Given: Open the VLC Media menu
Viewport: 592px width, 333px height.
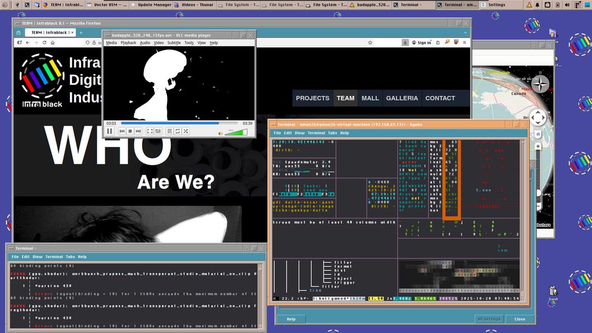Looking at the screenshot, I should pyautogui.click(x=111, y=43).
